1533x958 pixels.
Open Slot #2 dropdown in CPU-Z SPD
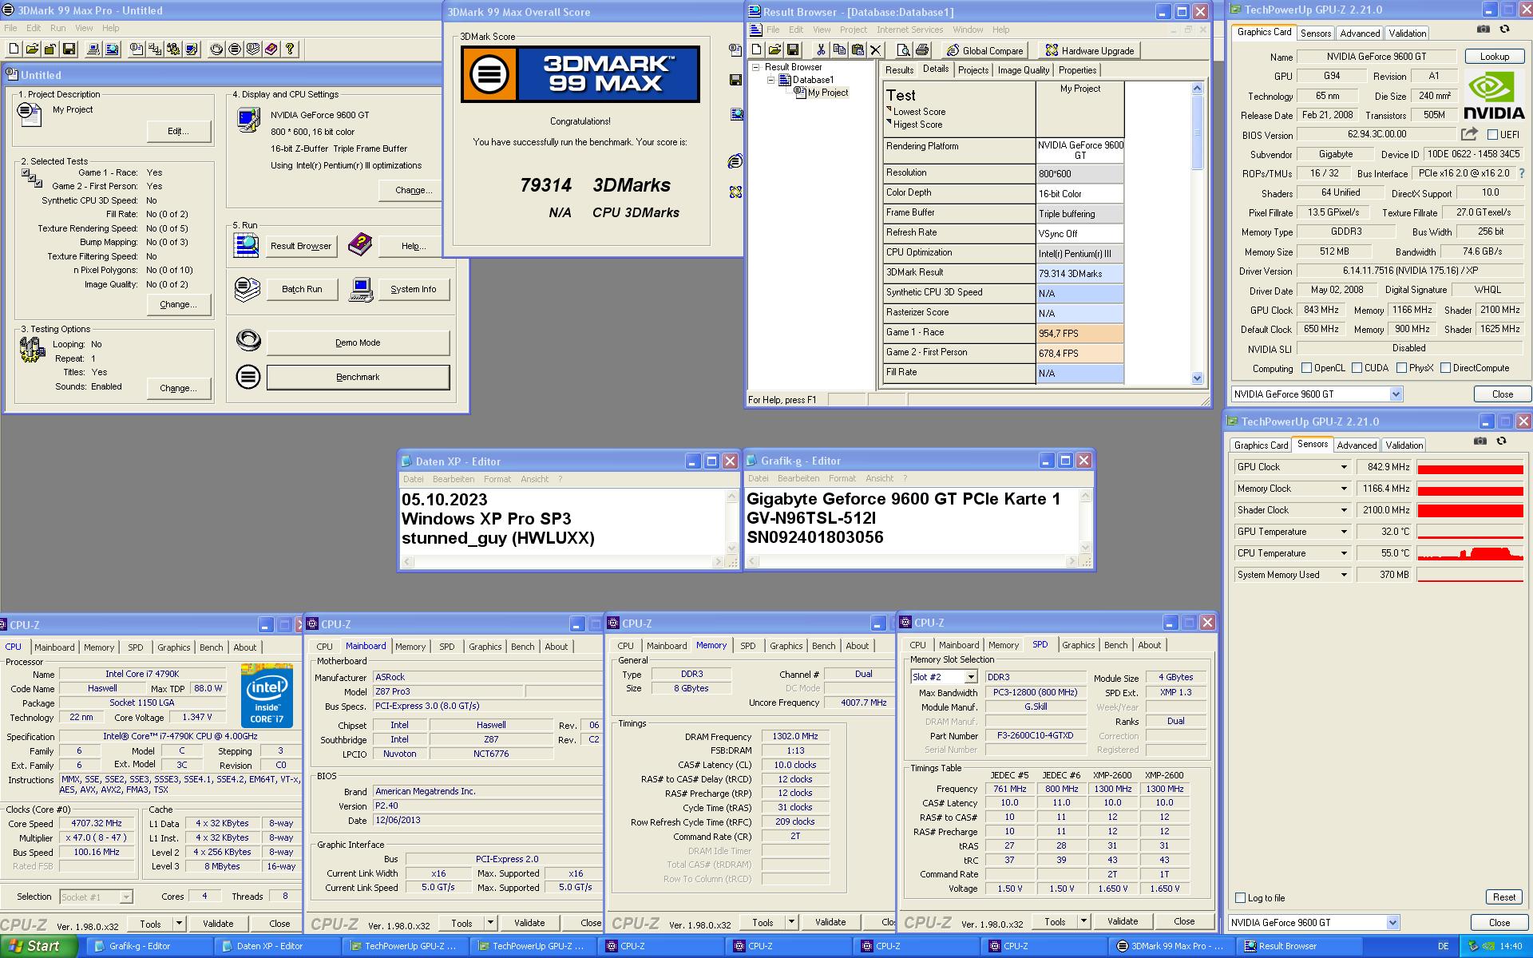971,677
